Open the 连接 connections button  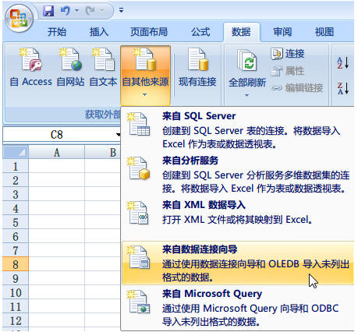pos(288,54)
